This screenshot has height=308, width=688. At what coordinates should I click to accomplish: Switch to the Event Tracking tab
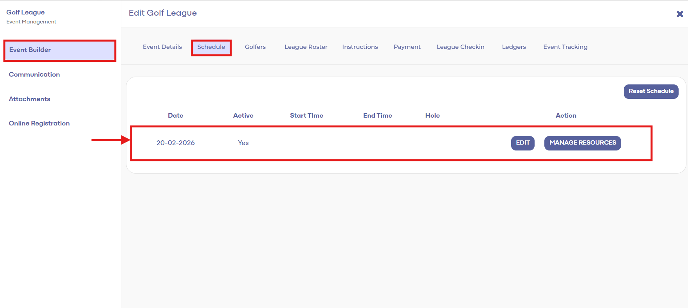(x=565, y=47)
